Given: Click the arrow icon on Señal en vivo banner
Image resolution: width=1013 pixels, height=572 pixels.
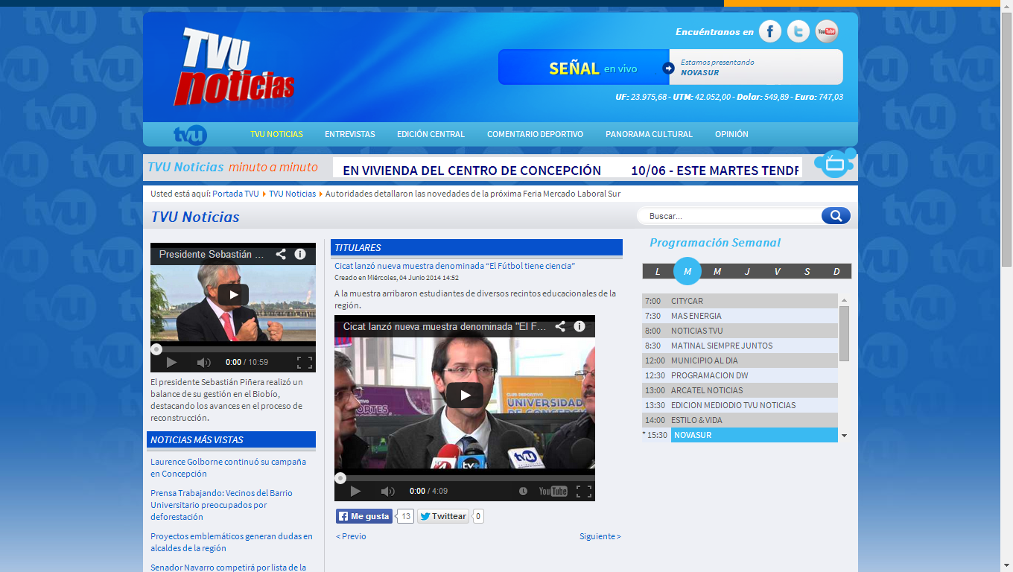Looking at the screenshot, I should 668,69.
